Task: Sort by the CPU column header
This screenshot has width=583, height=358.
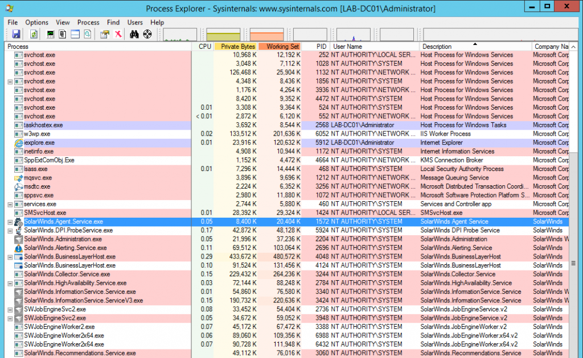Action: pyautogui.click(x=203, y=47)
